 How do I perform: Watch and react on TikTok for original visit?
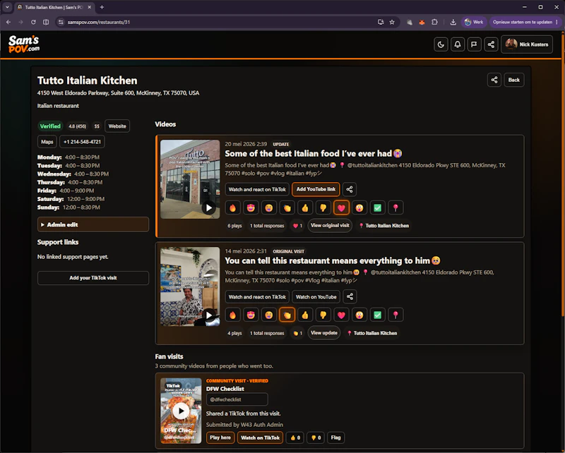257,297
